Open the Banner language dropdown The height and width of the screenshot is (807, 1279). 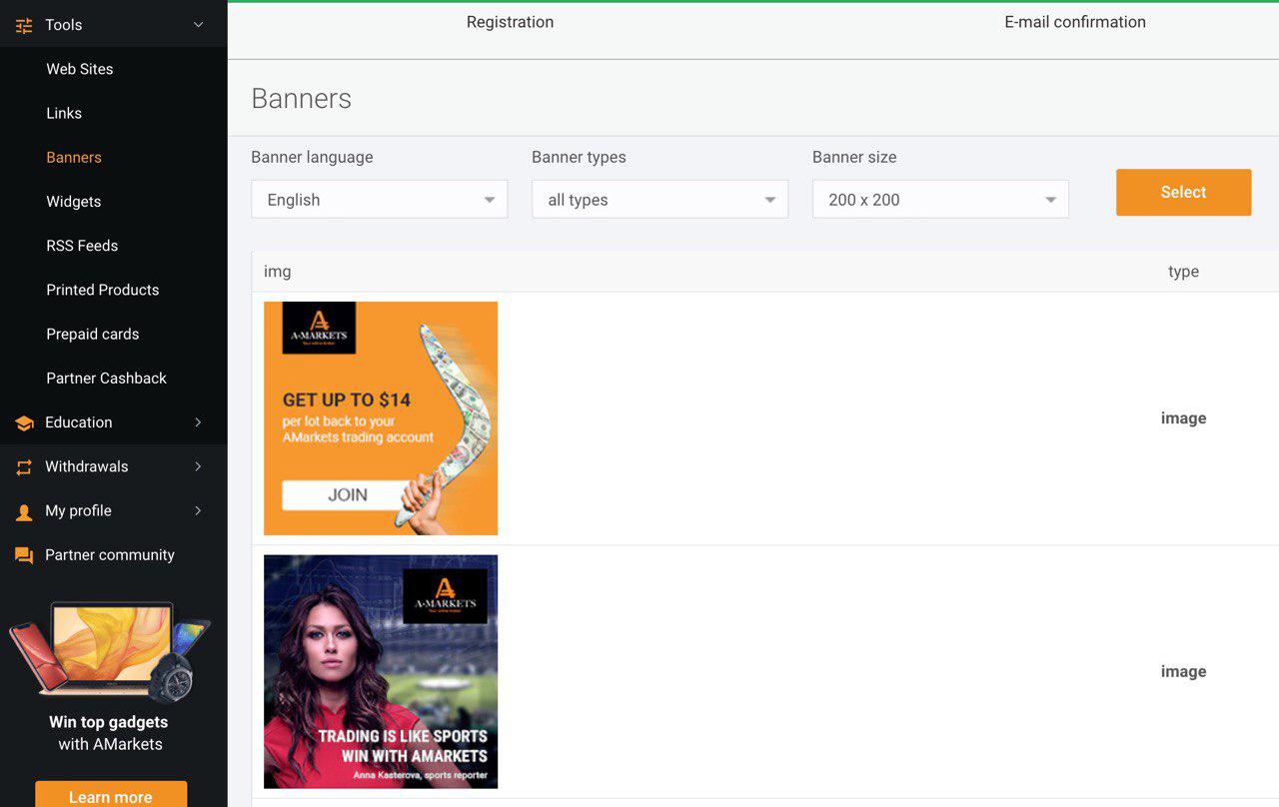tap(380, 200)
